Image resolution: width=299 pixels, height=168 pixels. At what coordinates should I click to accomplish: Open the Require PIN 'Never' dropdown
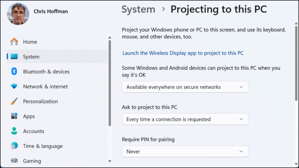tap(185, 151)
